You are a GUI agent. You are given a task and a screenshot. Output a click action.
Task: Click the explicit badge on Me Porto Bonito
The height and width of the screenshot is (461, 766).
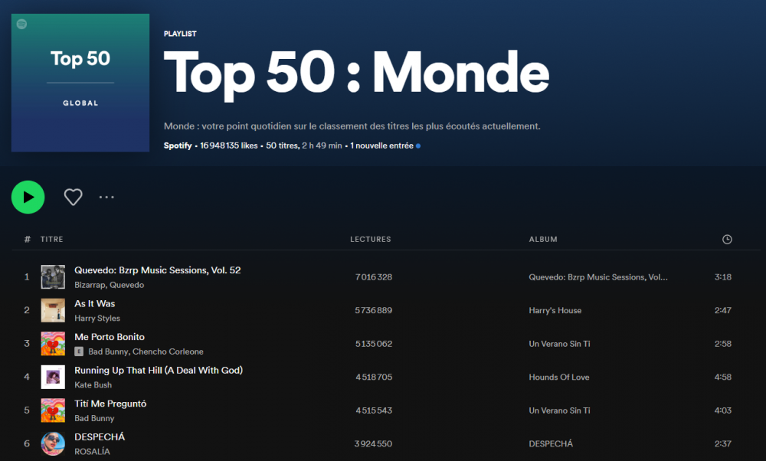pos(79,351)
